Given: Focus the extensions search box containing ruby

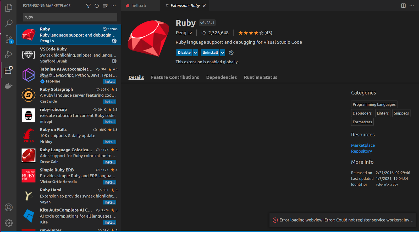Looking at the screenshot, I should tap(70, 17).
